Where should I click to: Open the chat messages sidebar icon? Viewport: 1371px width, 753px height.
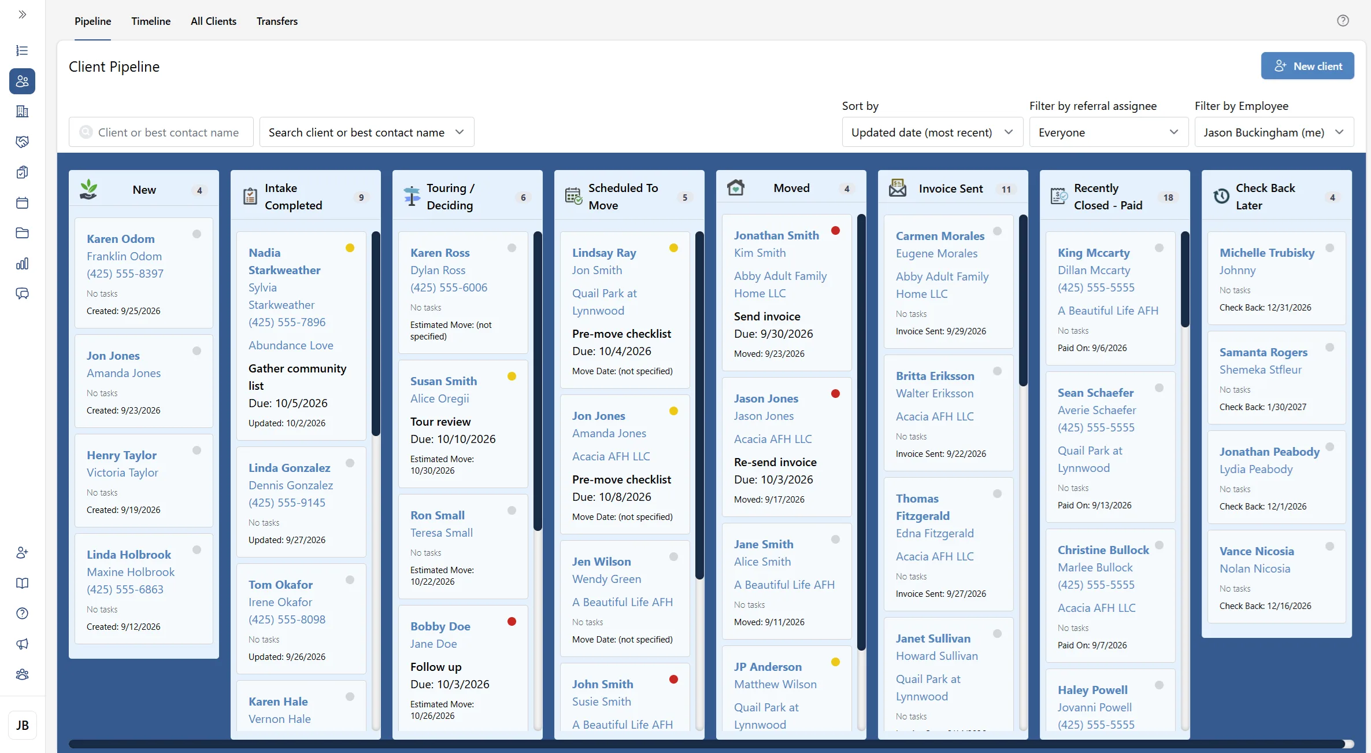[22, 294]
